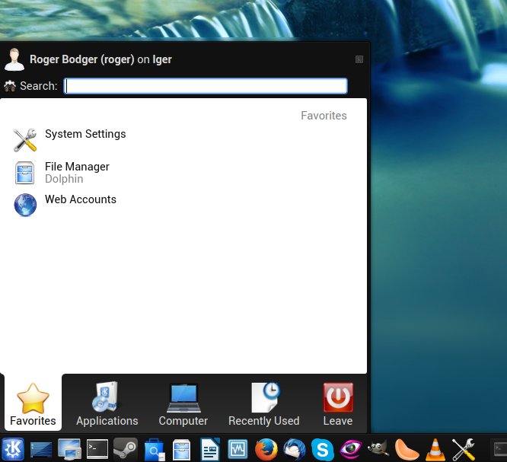The image size is (507, 462).
Task: Click the Roger Bodger user name text
Action: 81,59
